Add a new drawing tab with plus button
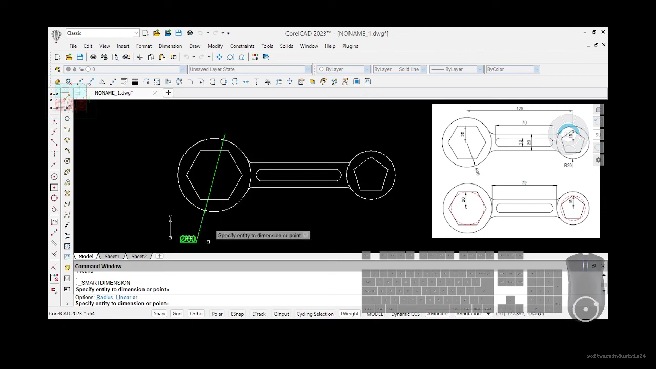This screenshot has width=656, height=369. pos(168,93)
